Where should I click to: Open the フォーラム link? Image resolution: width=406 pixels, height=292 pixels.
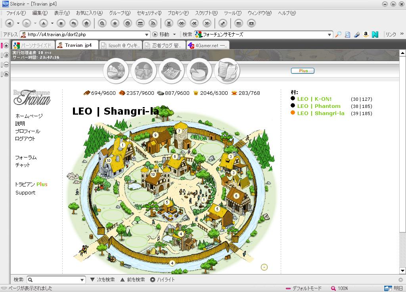coord(26,157)
